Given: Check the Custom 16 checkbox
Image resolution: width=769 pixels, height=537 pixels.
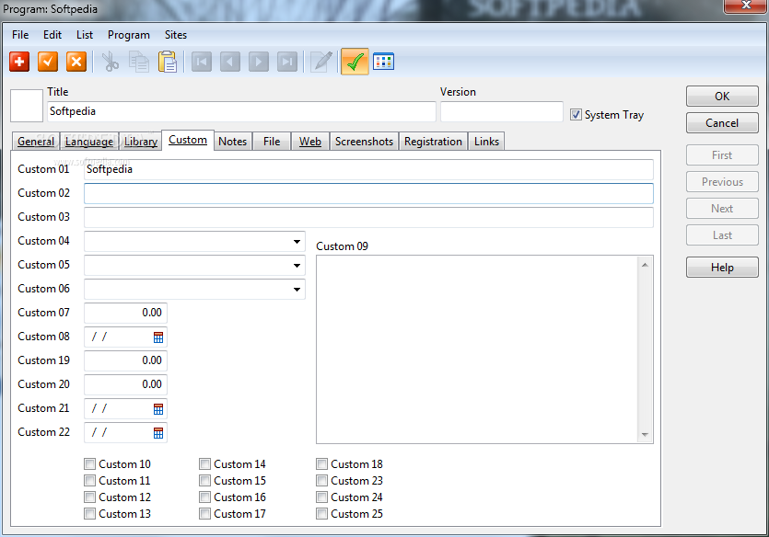Looking at the screenshot, I should 204,497.
